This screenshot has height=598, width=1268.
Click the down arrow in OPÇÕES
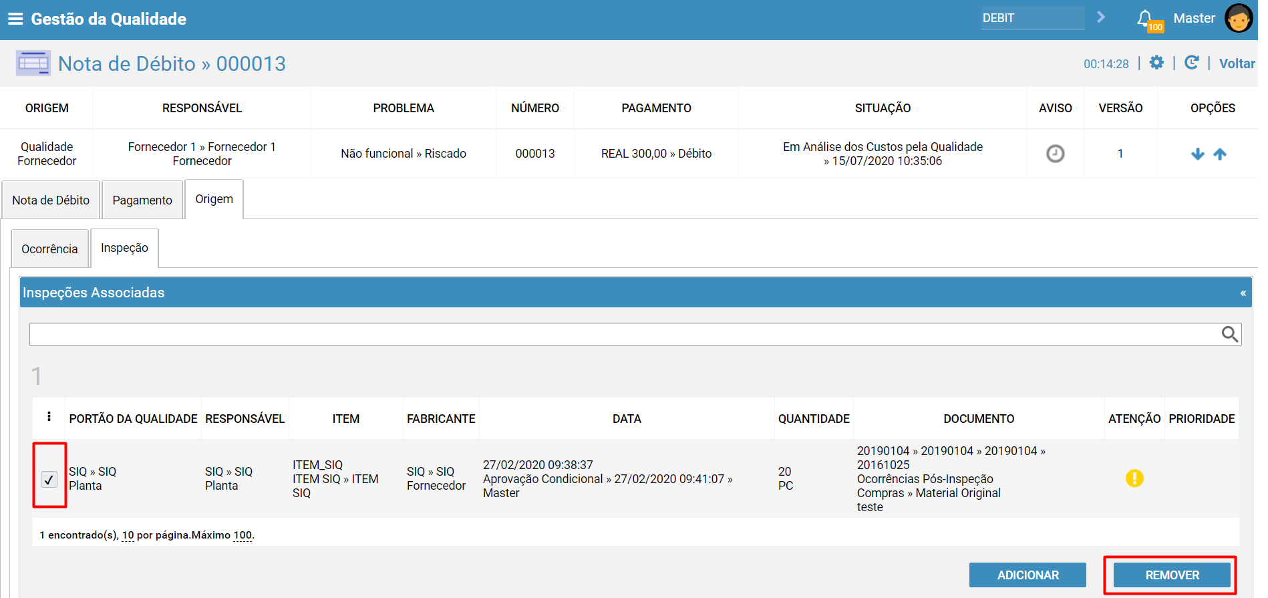click(x=1197, y=154)
